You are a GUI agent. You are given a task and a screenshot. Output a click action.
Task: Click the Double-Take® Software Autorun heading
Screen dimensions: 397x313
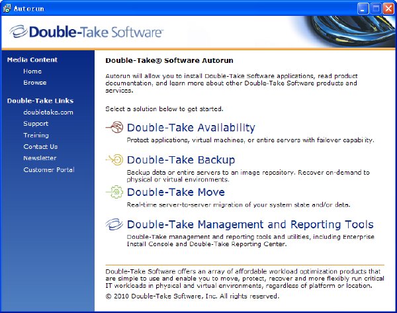[169, 60]
